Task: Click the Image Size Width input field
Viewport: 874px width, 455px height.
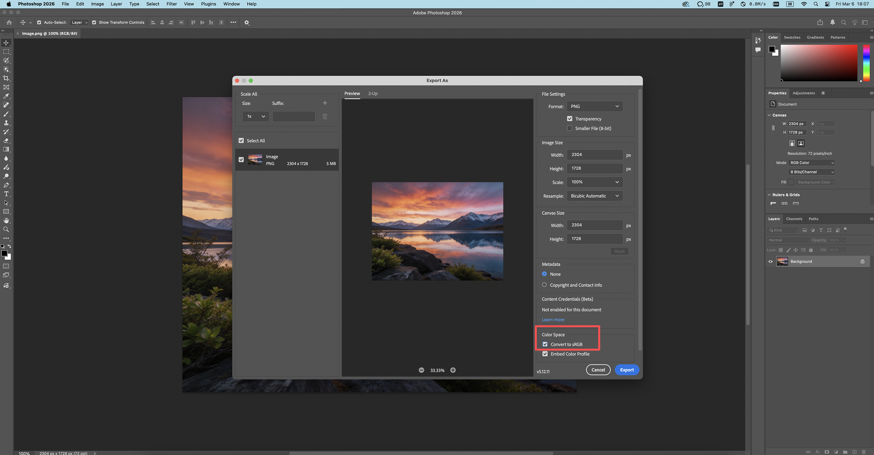Action: [595, 155]
